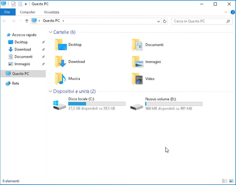Expand the chevron after Questo PC breadcrumb
This screenshot has height=185, width=236.
pos(63,21)
